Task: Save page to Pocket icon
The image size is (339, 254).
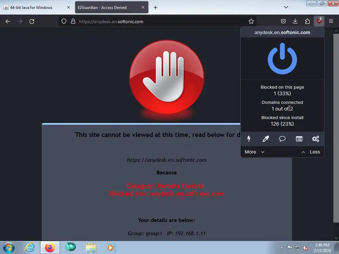Action: coord(283,21)
